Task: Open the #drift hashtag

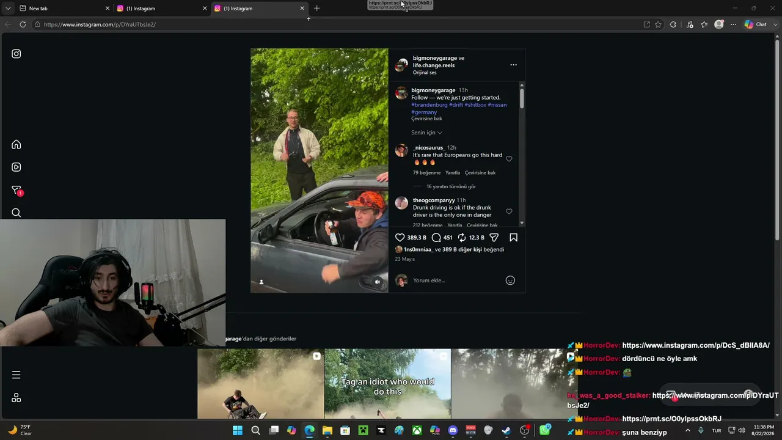Action: point(456,105)
